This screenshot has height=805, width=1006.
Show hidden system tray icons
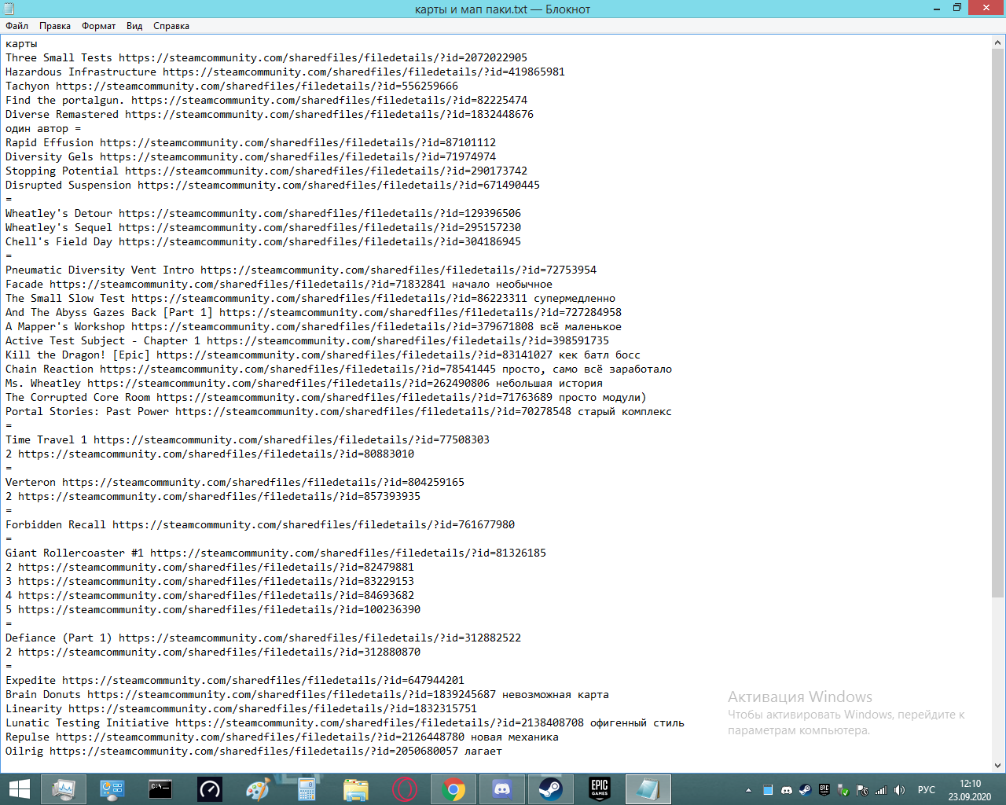[748, 790]
